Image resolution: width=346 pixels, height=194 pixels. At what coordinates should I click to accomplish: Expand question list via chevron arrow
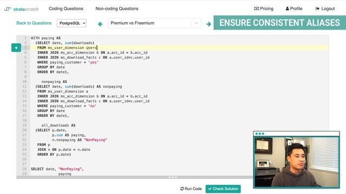(x=196, y=23)
